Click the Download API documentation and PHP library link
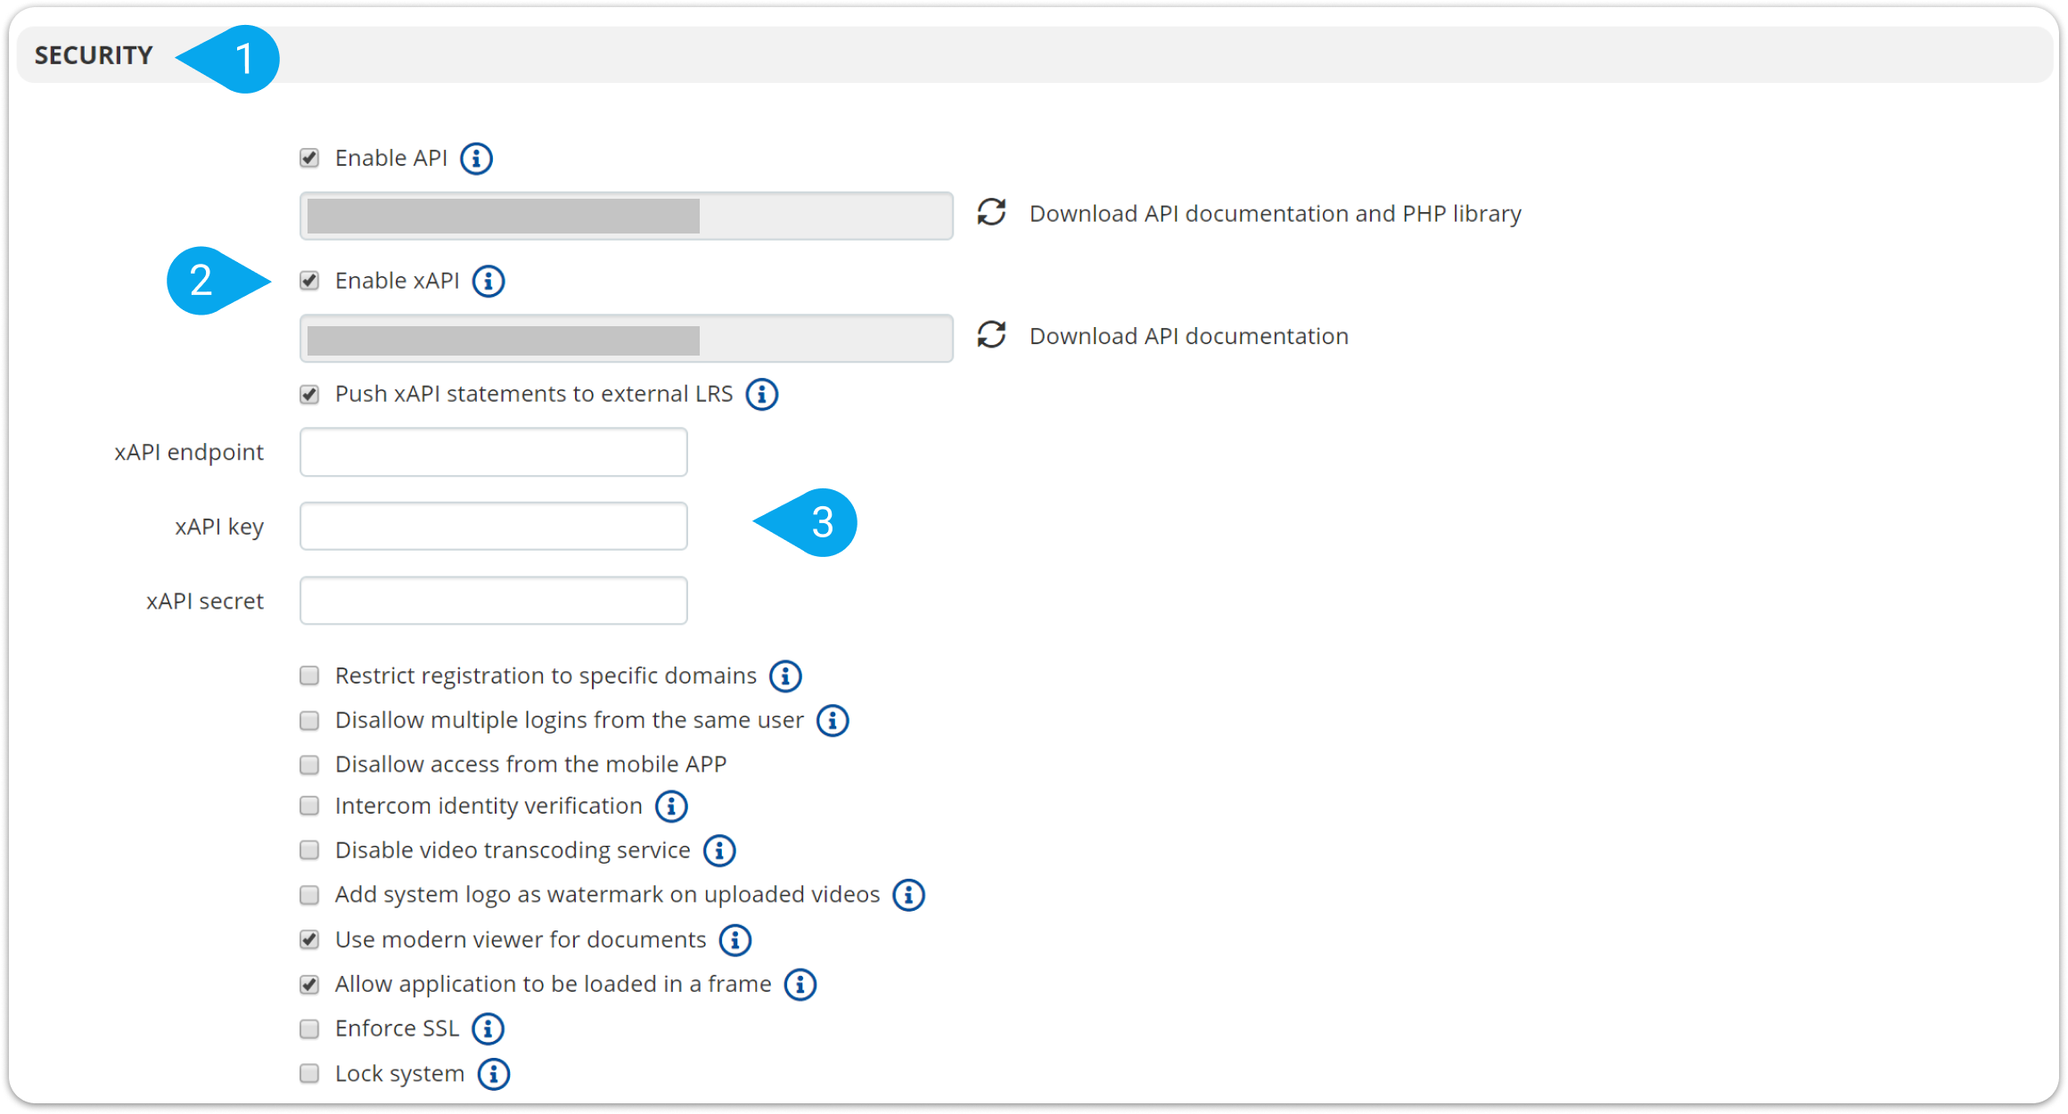2068x1114 pixels. [x=1275, y=214]
